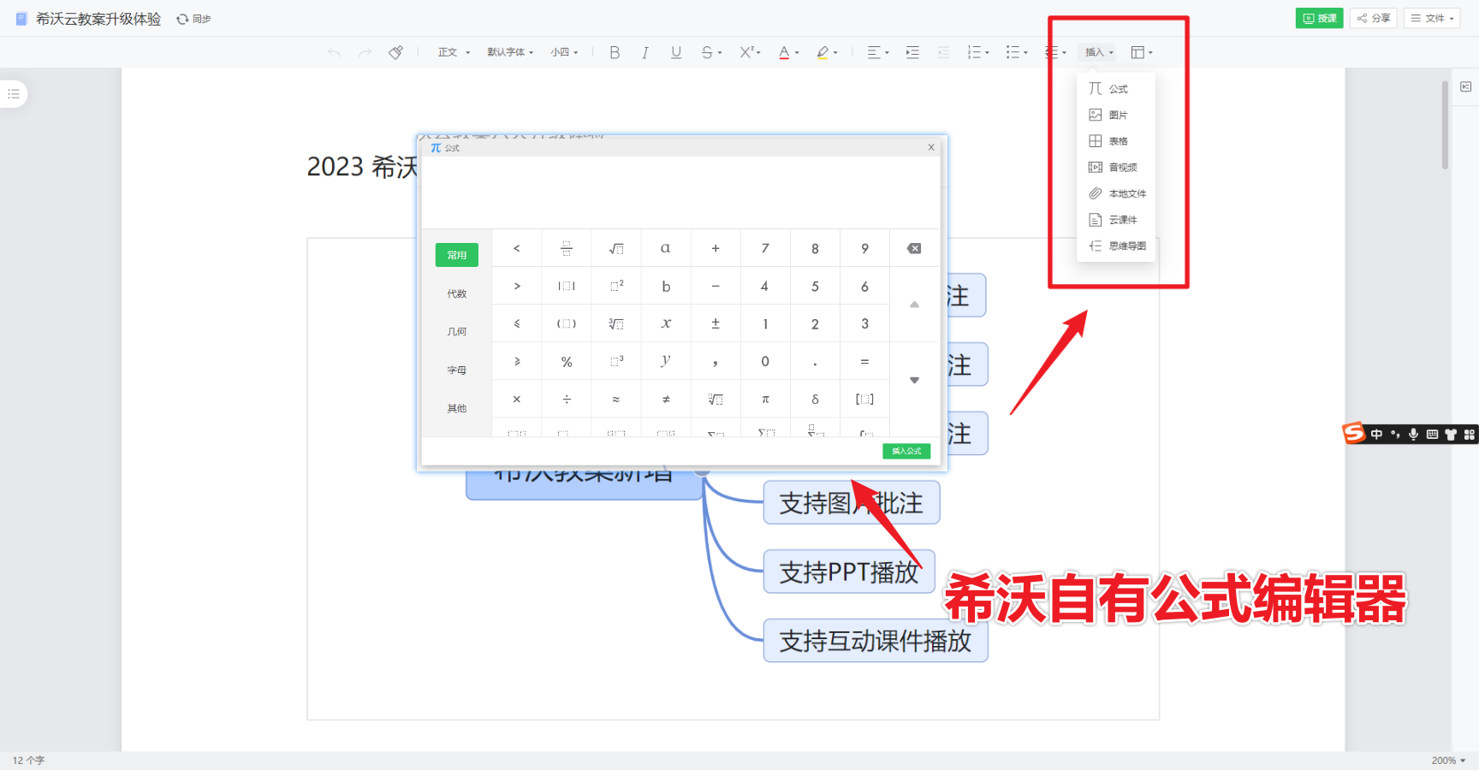Screen dimensions: 1479x770
Task: Insert a cube root template
Action: 616,323
